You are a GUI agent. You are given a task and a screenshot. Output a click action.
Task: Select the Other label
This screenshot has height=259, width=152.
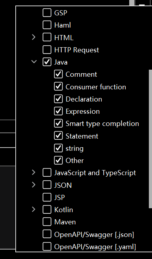click(x=75, y=161)
